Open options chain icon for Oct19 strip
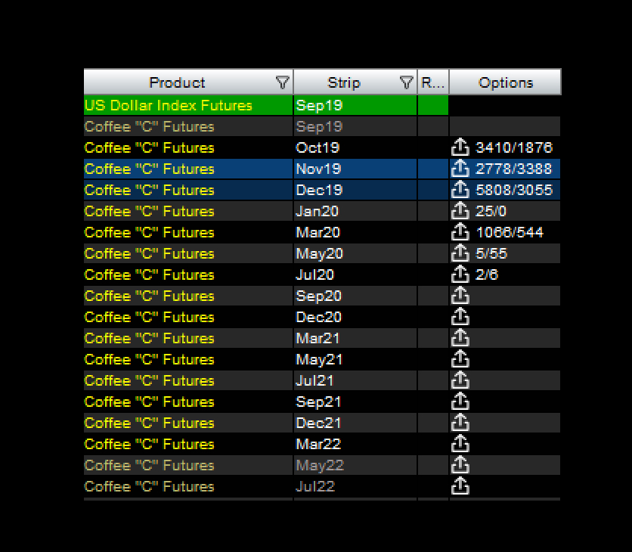The height and width of the screenshot is (552, 632). tap(460, 147)
